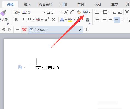130x109 pixels.
Task: Expand the bullet list style dropdown arrow
Action: pyautogui.click(x=101, y=12)
